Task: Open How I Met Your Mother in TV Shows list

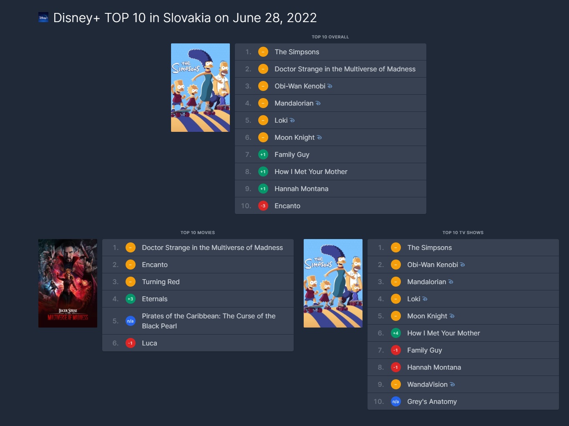Action: pyautogui.click(x=443, y=333)
